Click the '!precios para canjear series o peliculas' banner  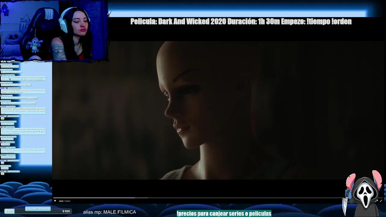point(224,214)
